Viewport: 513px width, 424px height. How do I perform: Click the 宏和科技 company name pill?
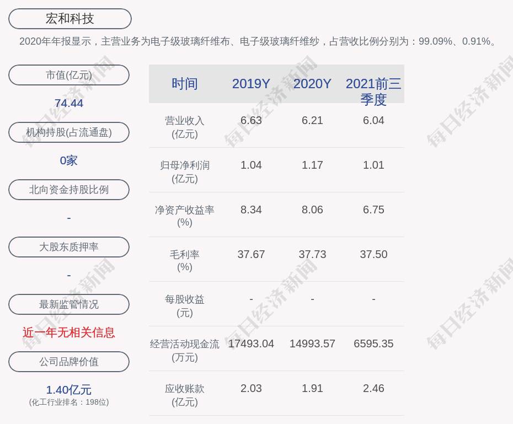tap(70, 19)
